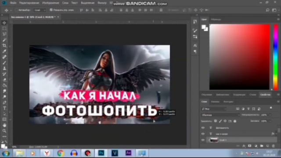Image resolution: width=281 pixels, height=158 pixels.
Task: Create new adjustment layer icon
Action: [256, 146]
